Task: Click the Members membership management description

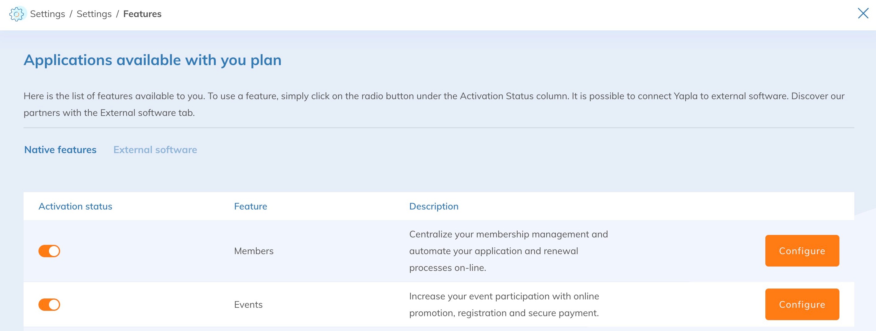Action: pyautogui.click(x=508, y=251)
